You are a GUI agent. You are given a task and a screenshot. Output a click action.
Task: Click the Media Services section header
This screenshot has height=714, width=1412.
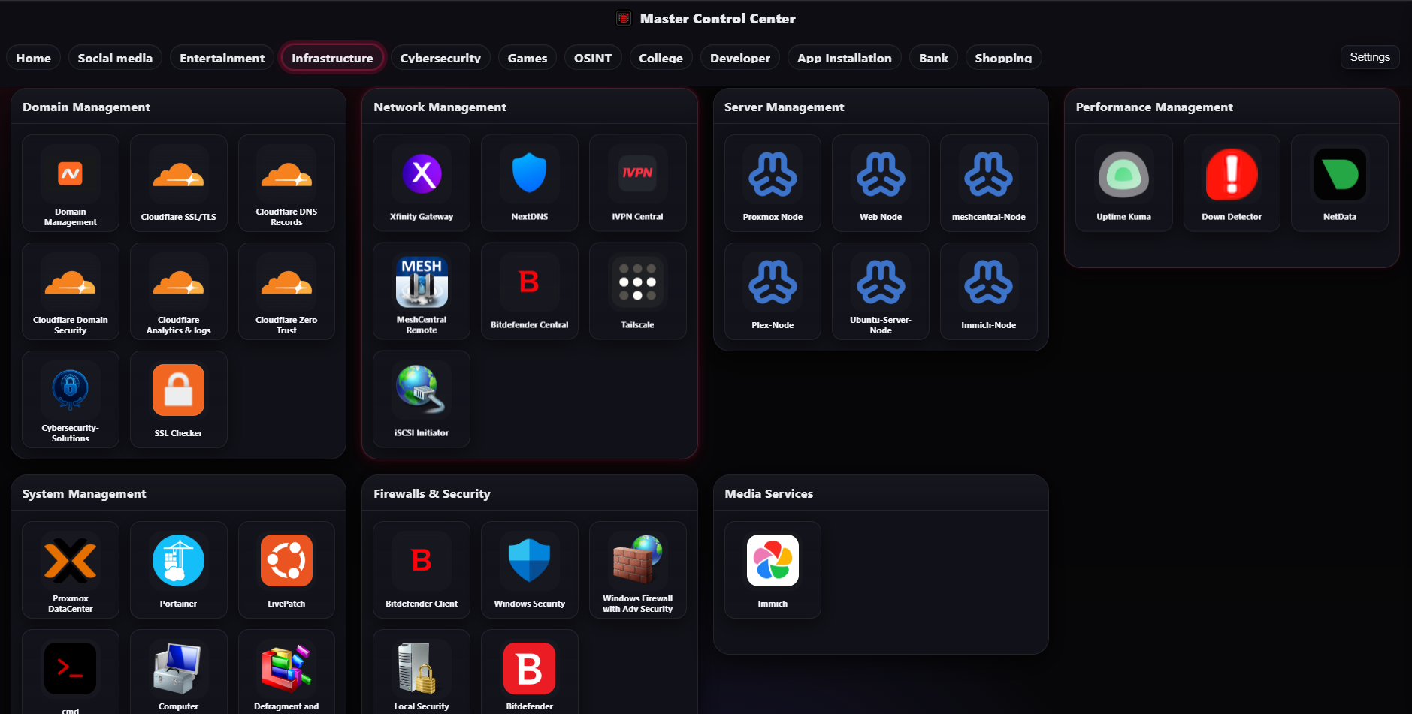(769, 493)
